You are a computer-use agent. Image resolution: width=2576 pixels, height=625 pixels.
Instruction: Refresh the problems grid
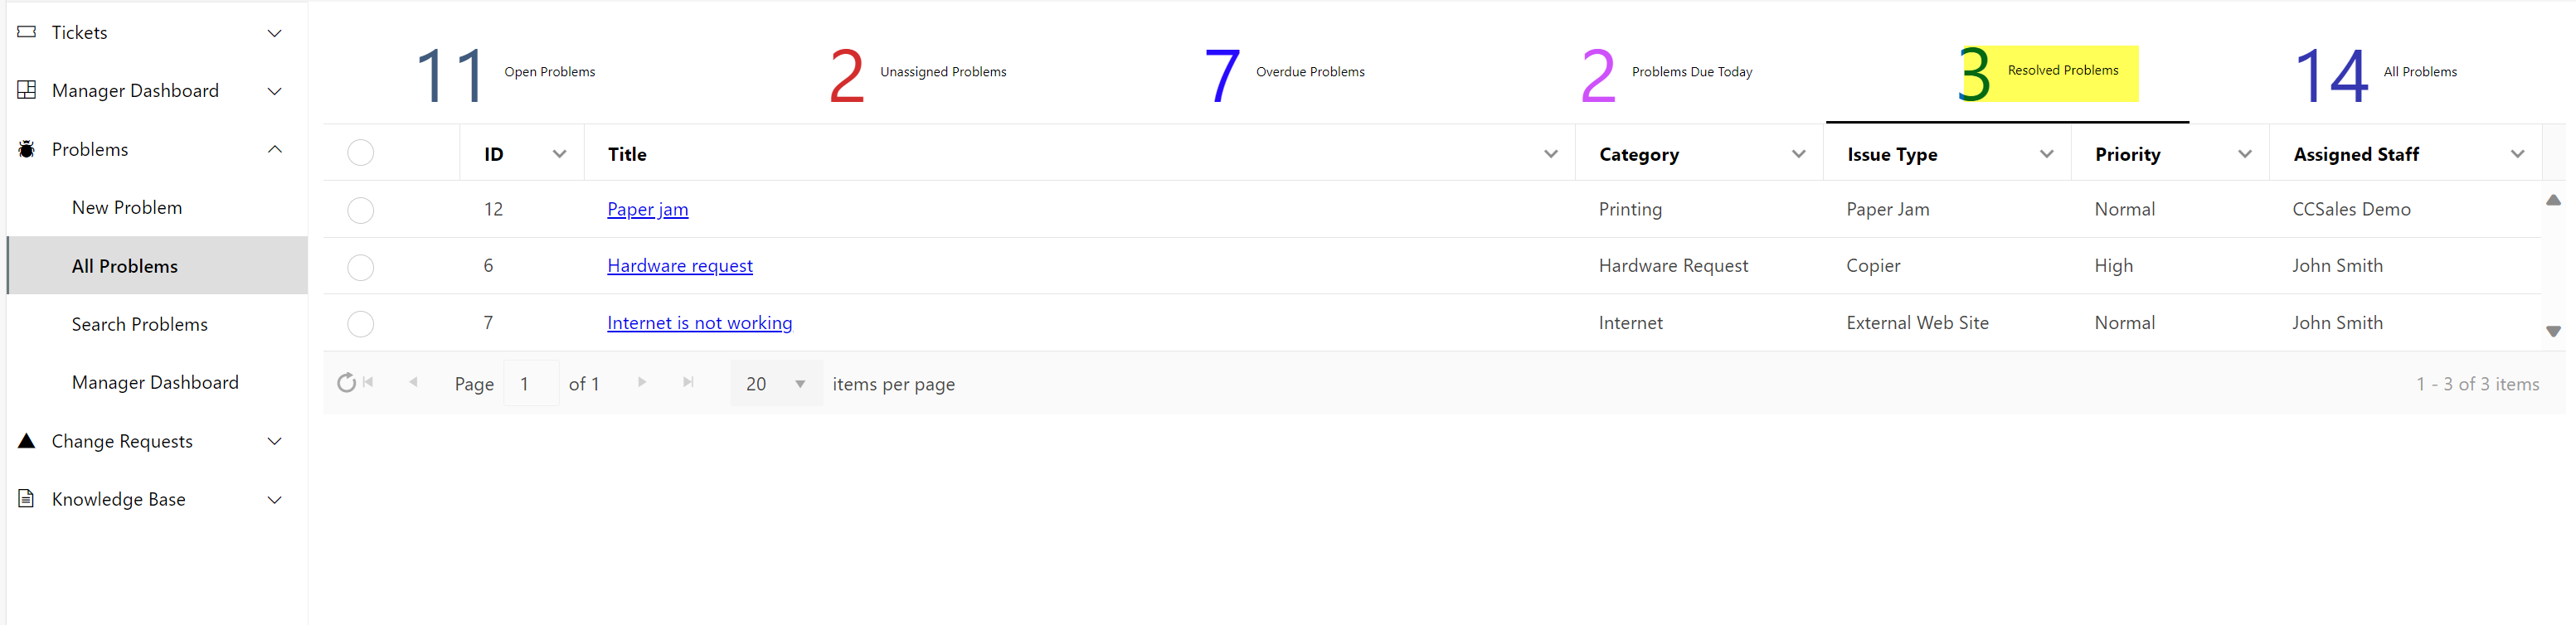(346, 383)
